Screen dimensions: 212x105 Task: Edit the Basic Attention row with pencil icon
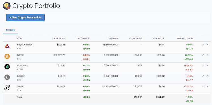(203, 44)
